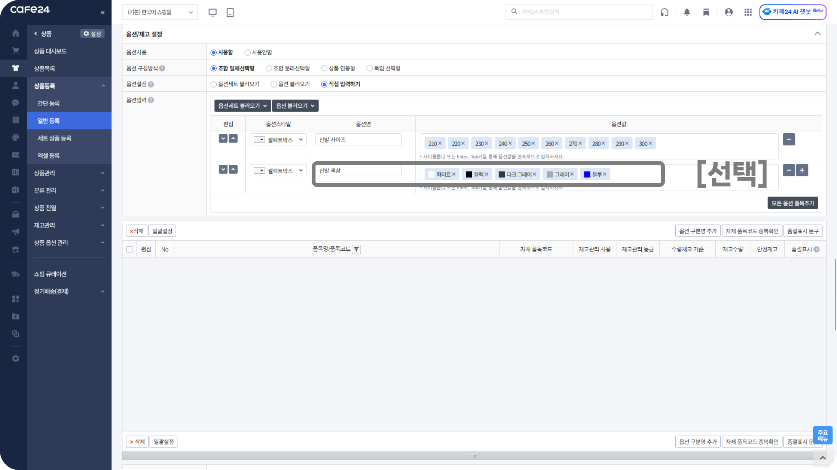
Task: Choose the 조합 분리선택형 option
Action: [x=269, y=69]
